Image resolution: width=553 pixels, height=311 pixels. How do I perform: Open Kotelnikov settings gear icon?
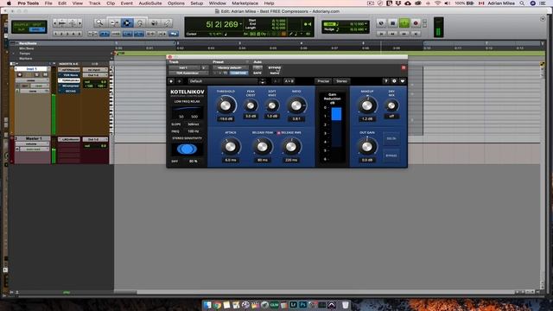[394, 81]
